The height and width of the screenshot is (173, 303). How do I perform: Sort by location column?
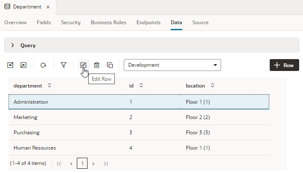[212, 85]
